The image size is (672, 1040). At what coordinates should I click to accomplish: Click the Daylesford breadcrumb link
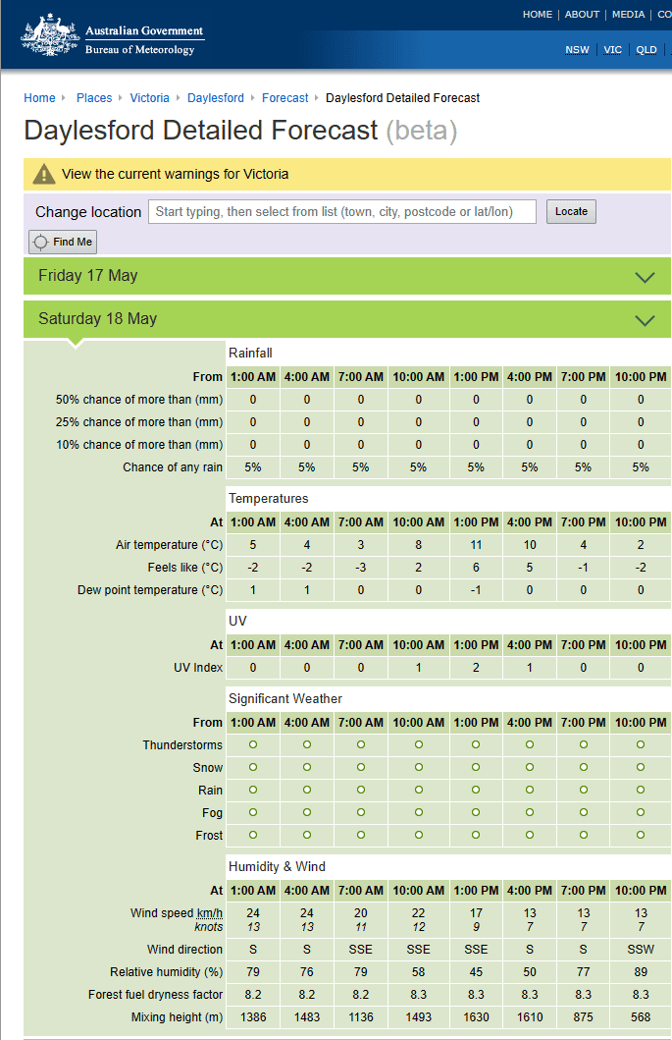[x=216, y=98]
